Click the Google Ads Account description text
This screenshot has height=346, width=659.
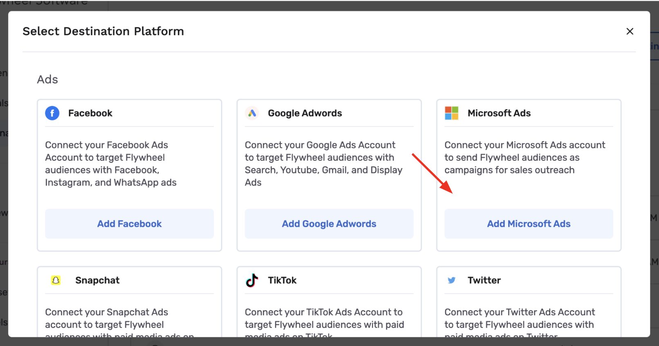tap(324, 164)
